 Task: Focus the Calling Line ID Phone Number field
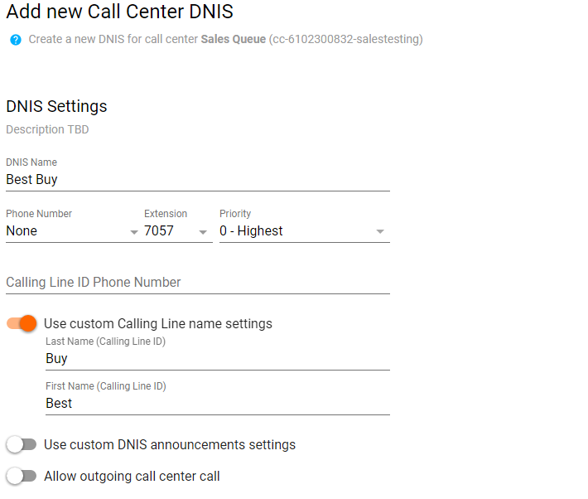(197, 283)
